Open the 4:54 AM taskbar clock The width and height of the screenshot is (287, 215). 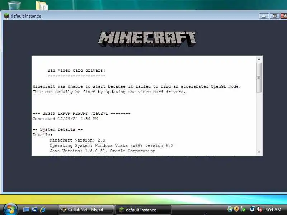[x=273, y=209]
